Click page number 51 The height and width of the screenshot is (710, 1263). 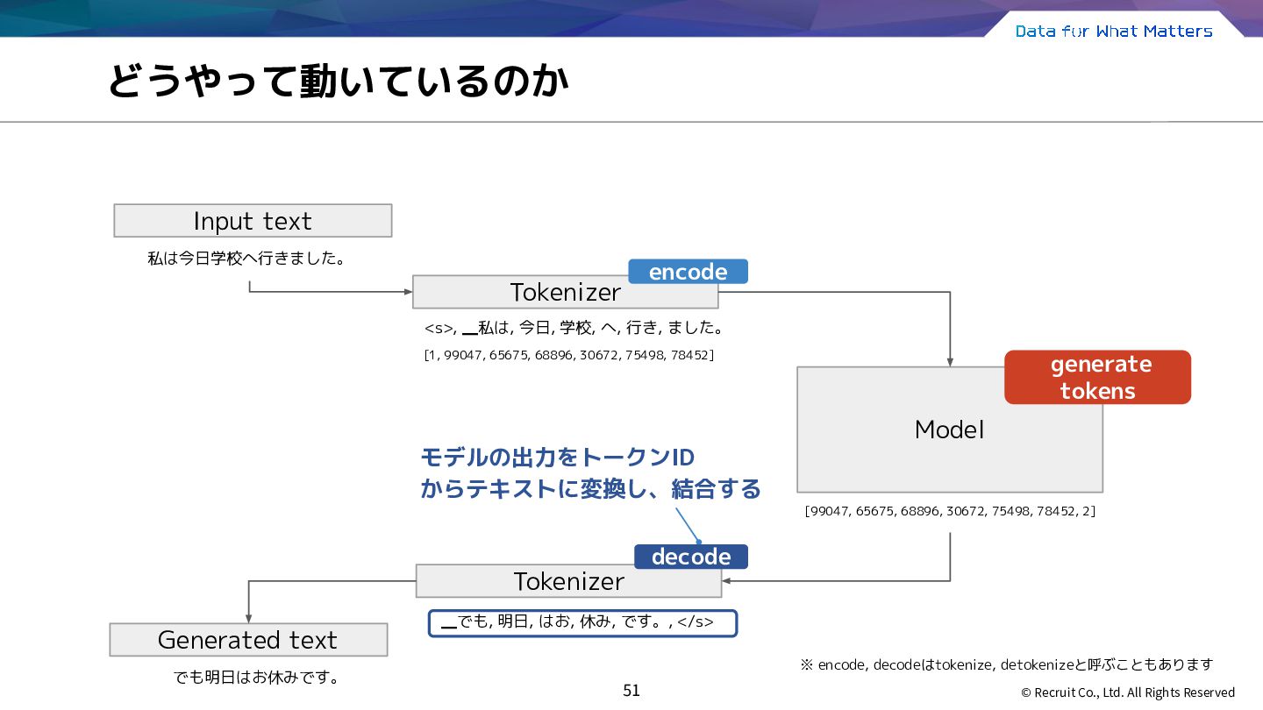click(x=631, y=691)
